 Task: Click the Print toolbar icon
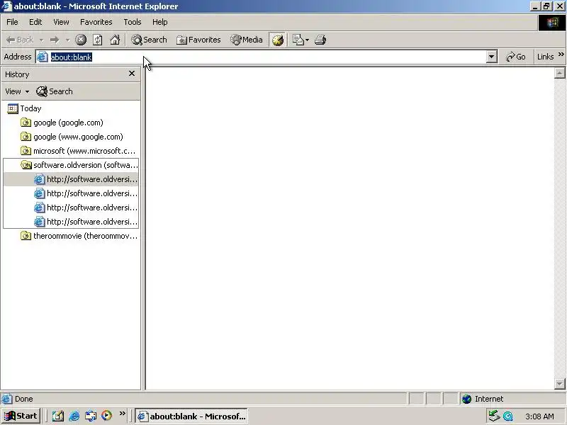click(320, 40)
